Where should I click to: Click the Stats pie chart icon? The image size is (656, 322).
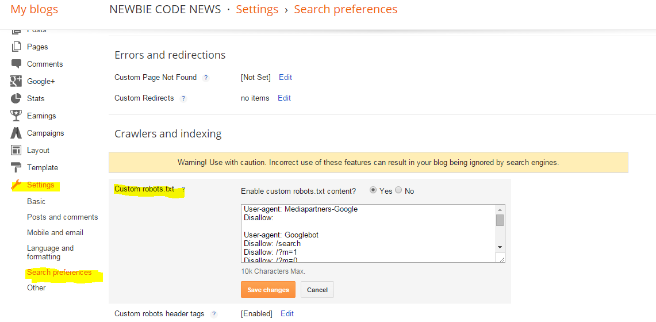click(x=16, y=98)
